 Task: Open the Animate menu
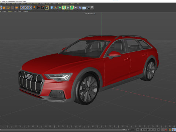point(43,4)
